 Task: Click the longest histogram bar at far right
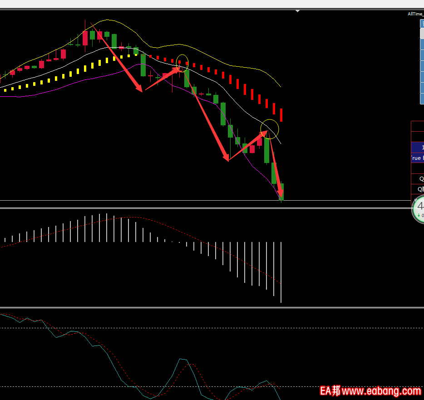tap(281, 272)
